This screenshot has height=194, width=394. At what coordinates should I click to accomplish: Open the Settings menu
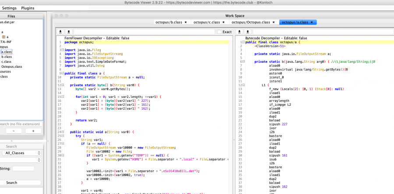tap(9, 8)
